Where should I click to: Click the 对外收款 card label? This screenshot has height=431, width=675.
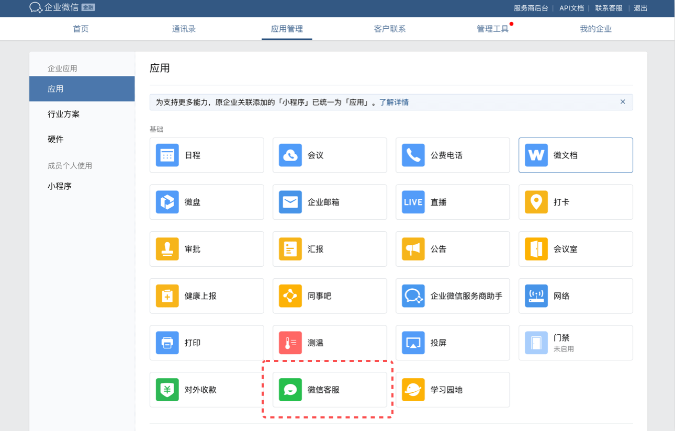200,390
